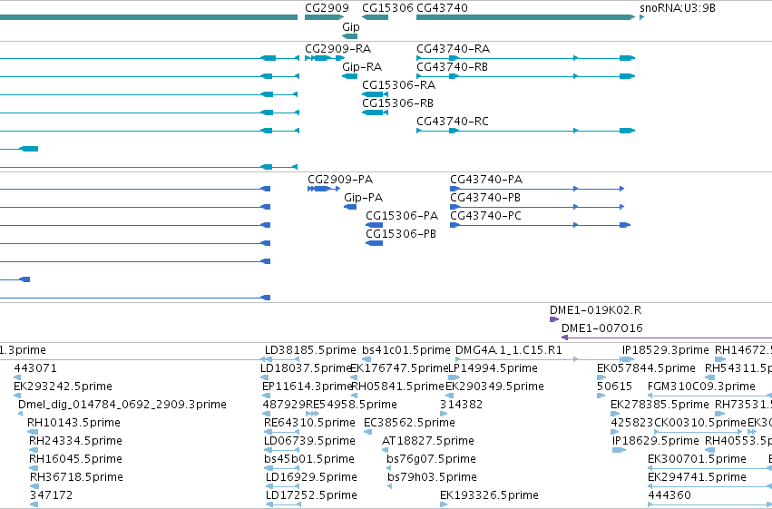Select the EK294741.5prime EST label

[x=697, y=477]
